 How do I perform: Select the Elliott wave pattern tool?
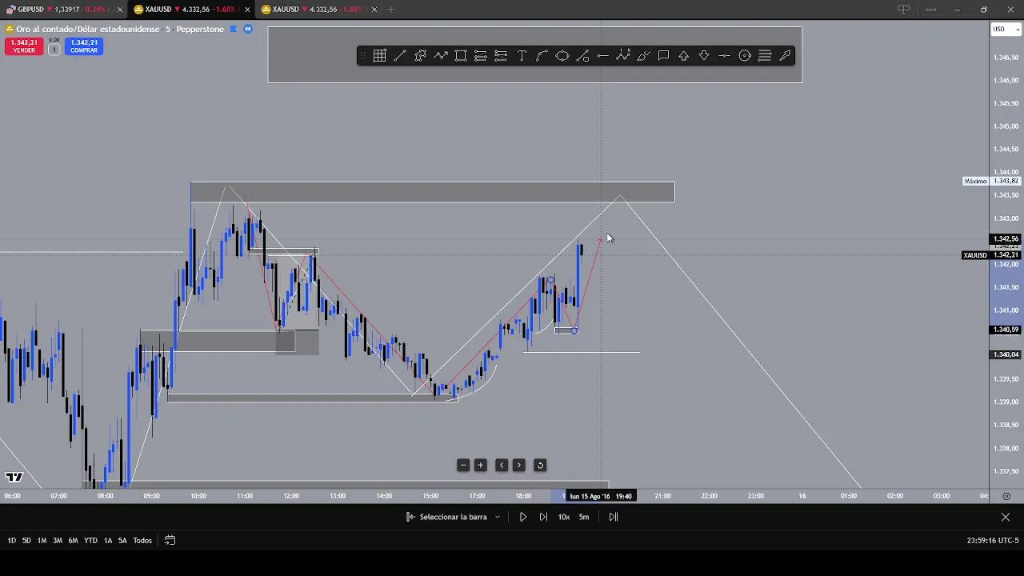point(623,56)
